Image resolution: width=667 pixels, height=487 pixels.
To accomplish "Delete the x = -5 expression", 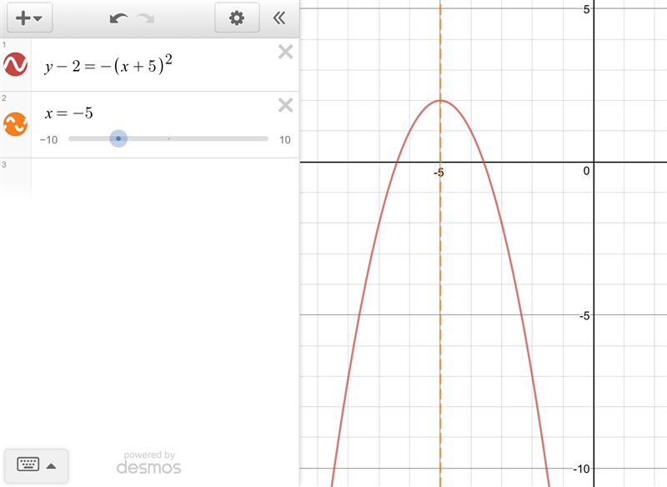I will click(x=285, y=105).
